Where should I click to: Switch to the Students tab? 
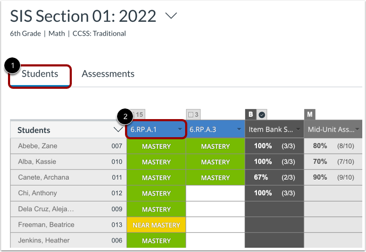coord(40,74)
